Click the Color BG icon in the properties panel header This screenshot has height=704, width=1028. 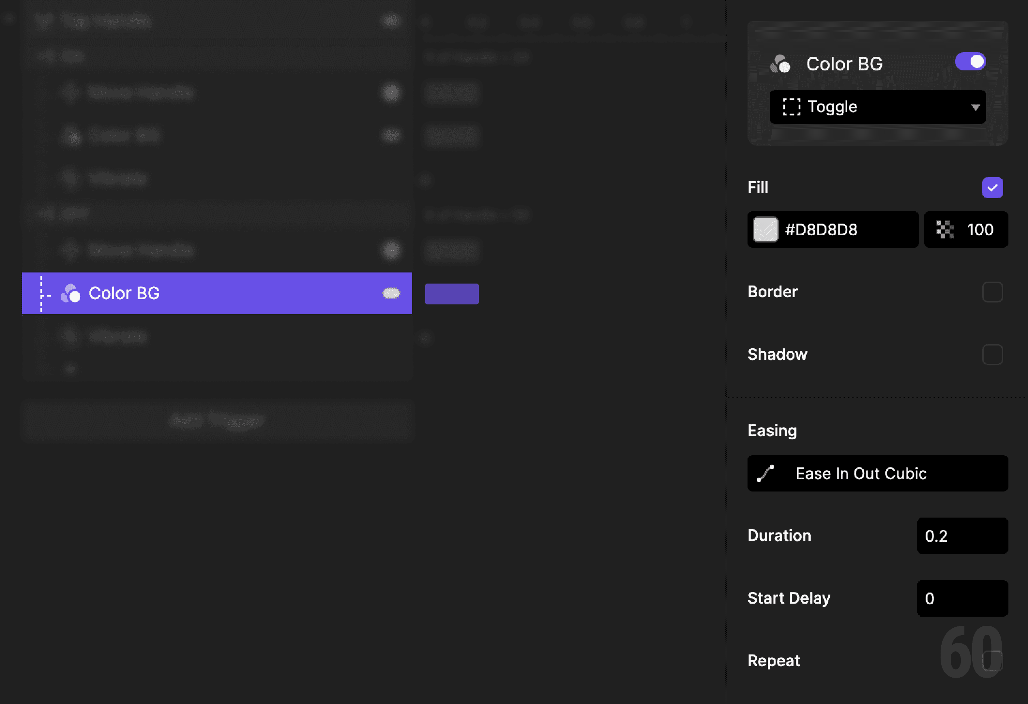(x=781, y=64)
